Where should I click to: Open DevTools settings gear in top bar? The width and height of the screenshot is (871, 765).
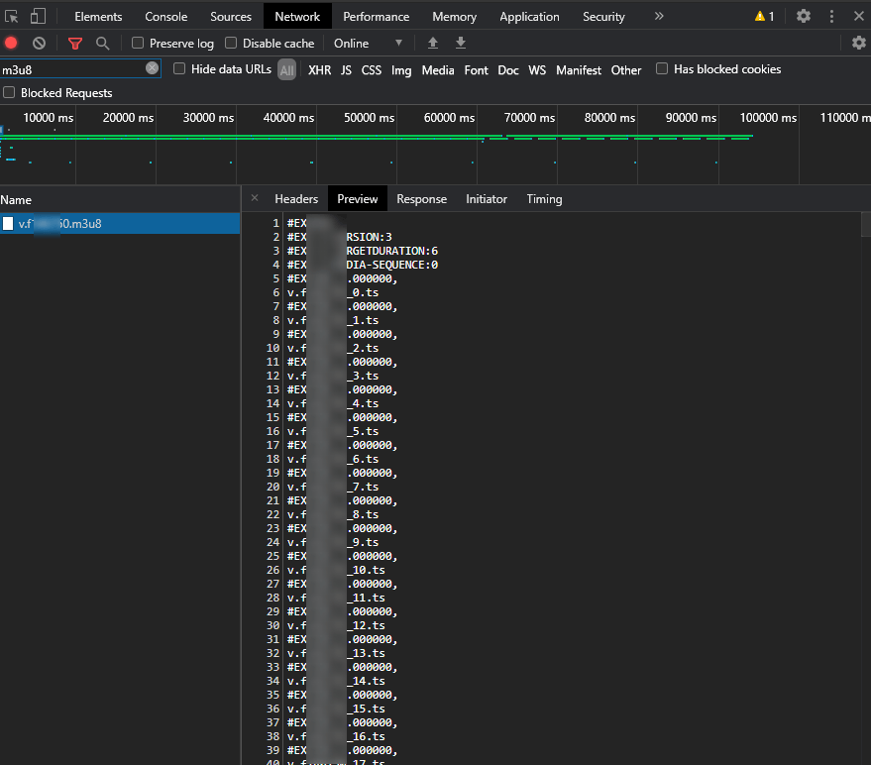[x=804, y=16]
